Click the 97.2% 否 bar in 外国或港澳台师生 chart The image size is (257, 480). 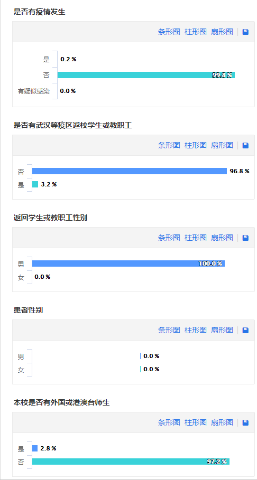pyautogui.click(x=131, y=462)
